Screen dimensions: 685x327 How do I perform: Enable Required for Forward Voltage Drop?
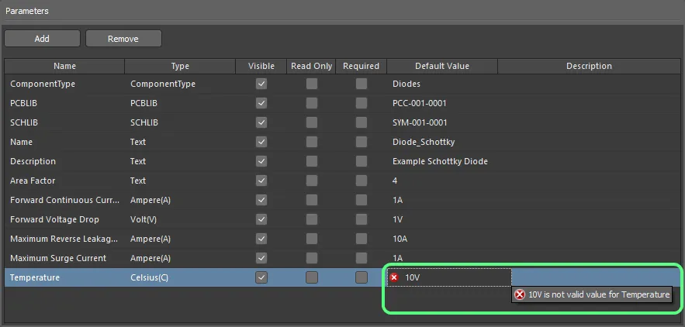tap(362, 219)
